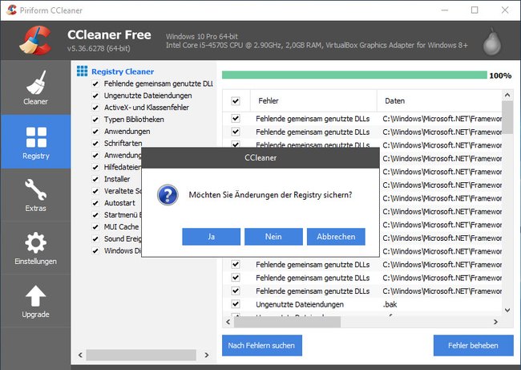521x370 pixels.
Task: Open the Cleaner section in the sidebar
Action: coord(35,87)
